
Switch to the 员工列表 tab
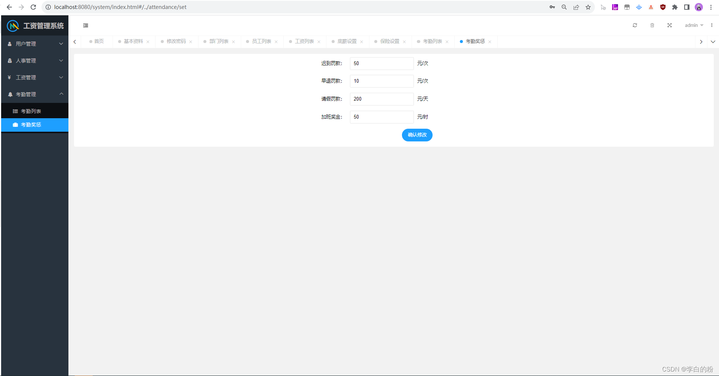pyautogui.click(x=261, y=42)
